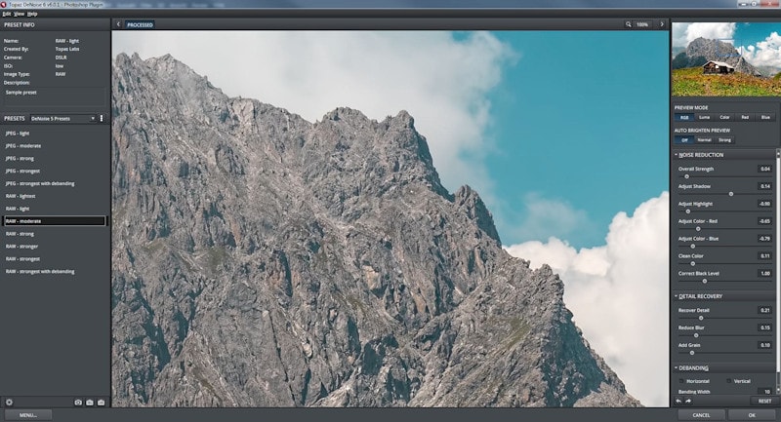This screenshot has width=781, height=422.
Task: Collapse the Detail Recovery section
Action: point(675,296)
